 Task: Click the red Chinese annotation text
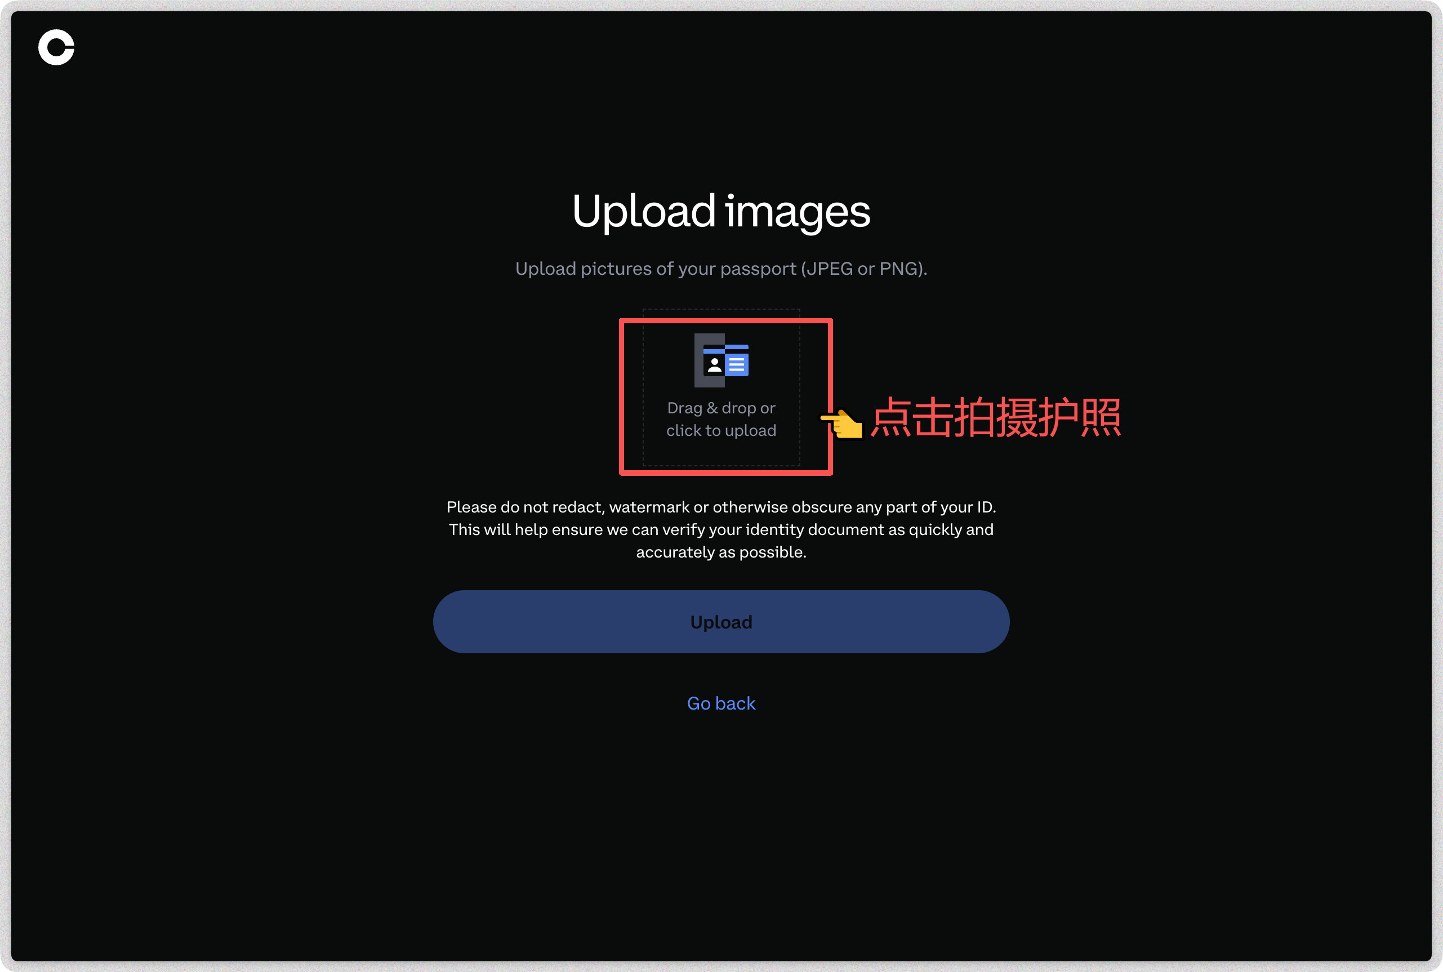995,418
